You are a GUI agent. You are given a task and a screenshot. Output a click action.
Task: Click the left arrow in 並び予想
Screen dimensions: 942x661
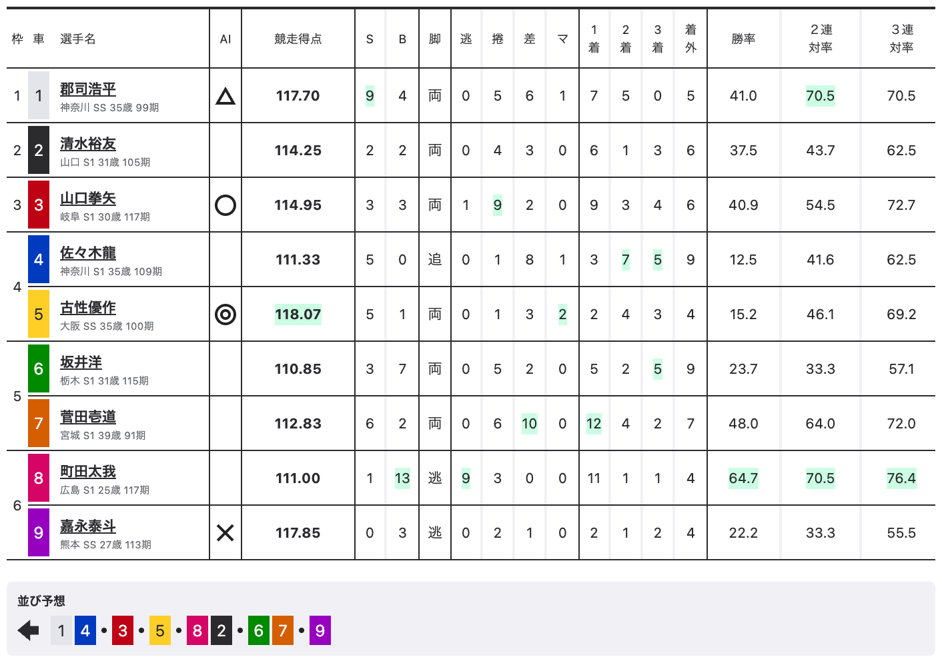(x=29, y=630)
